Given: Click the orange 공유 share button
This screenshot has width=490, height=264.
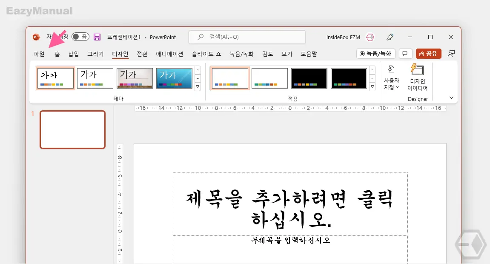Looking at the screenshot, I should coord(428,54).
